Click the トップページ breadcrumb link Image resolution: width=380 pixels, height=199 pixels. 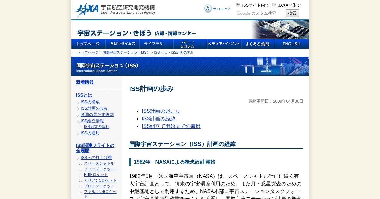pyautogui.click(x=88, y=52)
